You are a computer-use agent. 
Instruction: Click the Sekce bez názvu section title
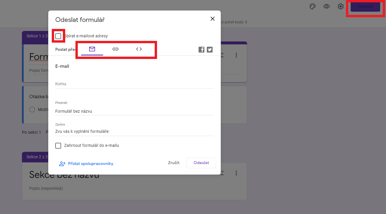(64, 175)
